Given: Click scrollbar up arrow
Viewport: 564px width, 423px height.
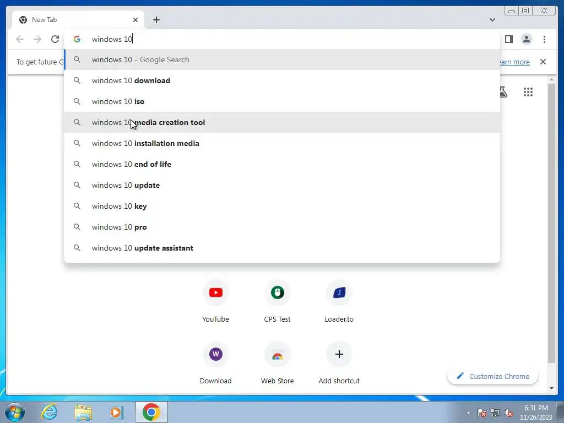Looking at the screenshot, I should [551, 79].
